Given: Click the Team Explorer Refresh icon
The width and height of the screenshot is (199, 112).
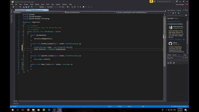Looking at the screenshot, I should point(178,13).
